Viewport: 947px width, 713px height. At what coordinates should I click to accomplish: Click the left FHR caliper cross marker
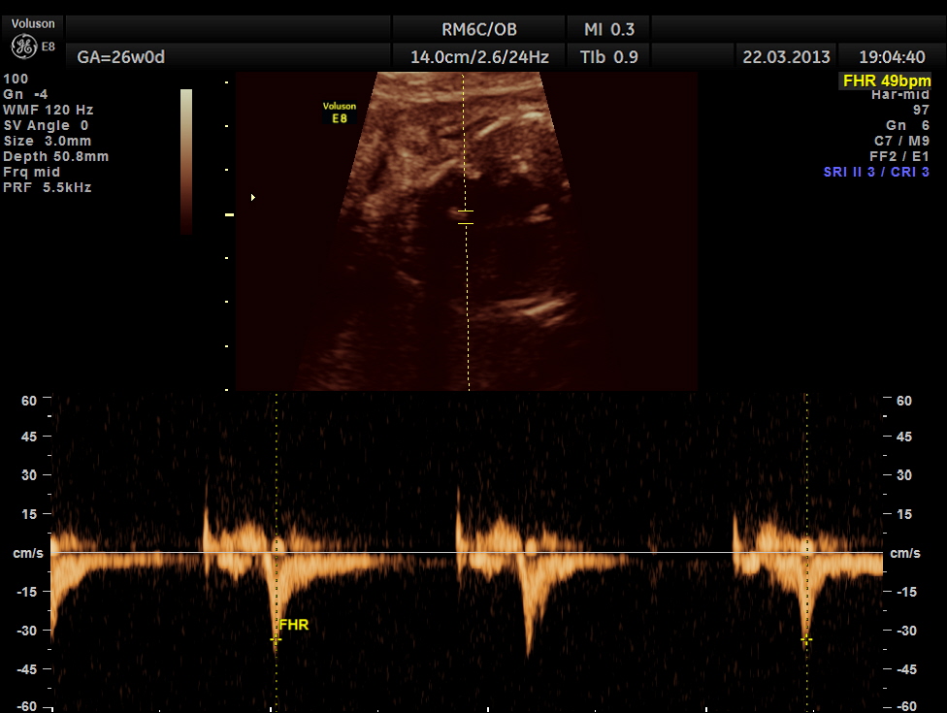276,639
